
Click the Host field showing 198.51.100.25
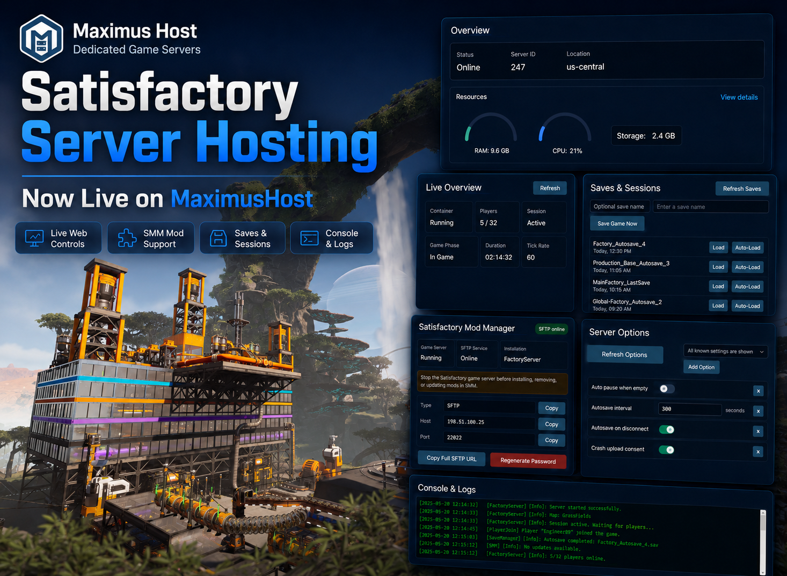click(490, 422)
